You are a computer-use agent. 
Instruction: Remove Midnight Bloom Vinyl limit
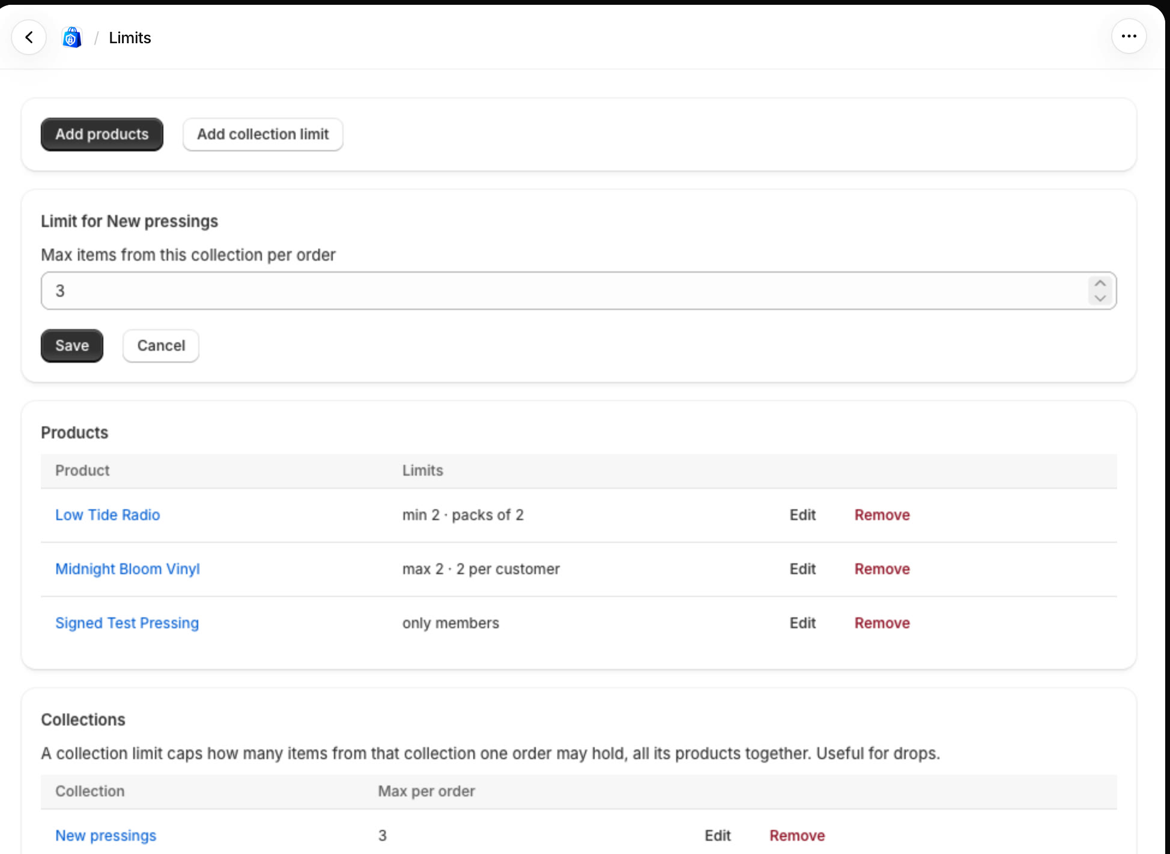coord(882,569)
